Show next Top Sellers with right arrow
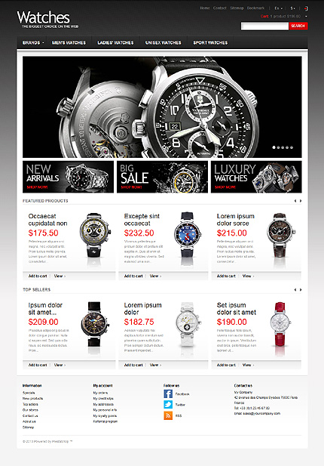324x466 pixels. click(x=301, y=290)
